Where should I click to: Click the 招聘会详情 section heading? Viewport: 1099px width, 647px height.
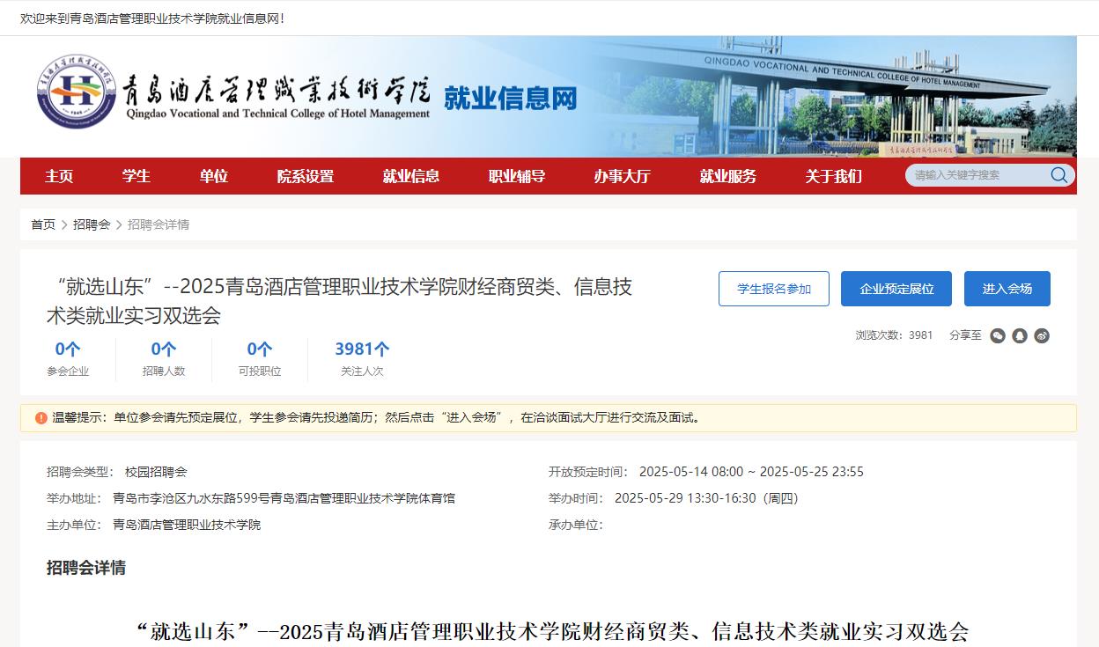(86, 568)
